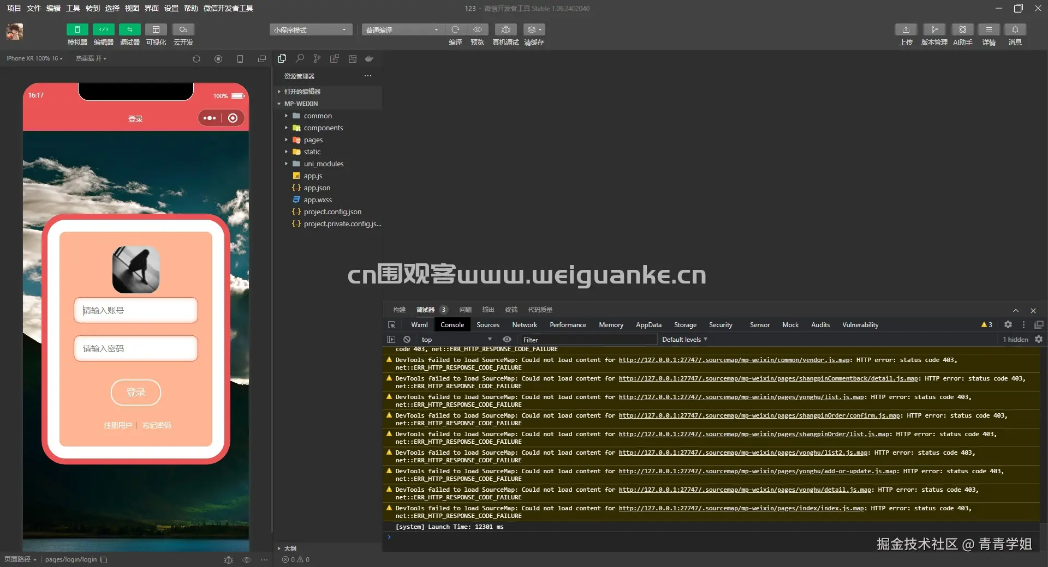Detach the simulator window icon
This screenshot has width=1048, height=567.
point(262,59)
